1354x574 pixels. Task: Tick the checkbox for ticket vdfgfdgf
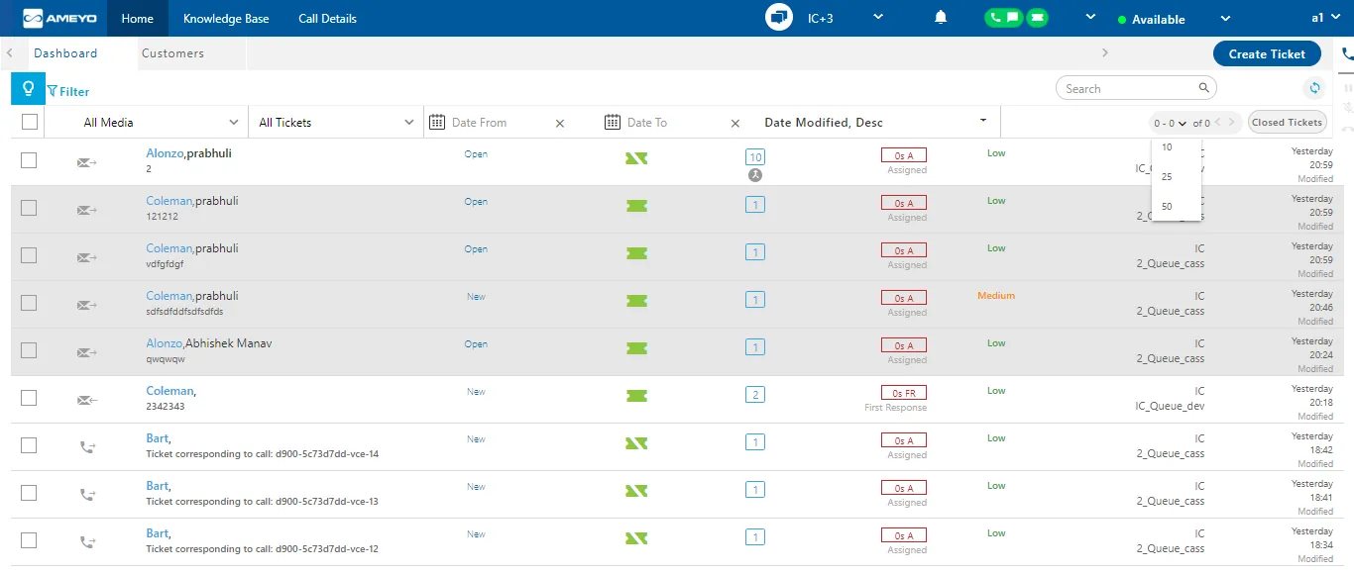click(x=29, y=255)
